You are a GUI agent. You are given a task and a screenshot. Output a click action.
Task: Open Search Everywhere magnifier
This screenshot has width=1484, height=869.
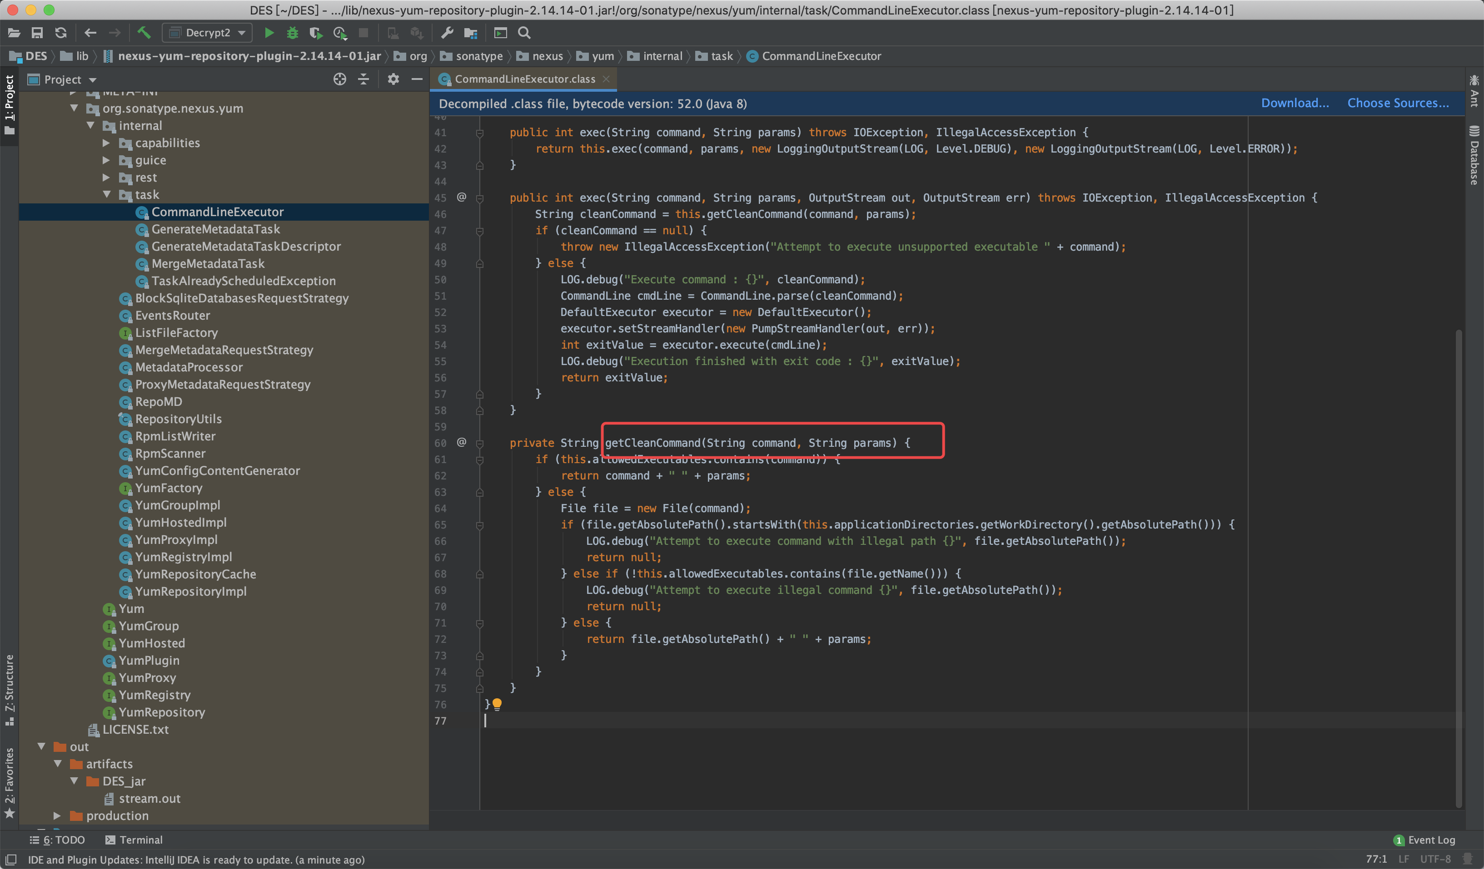[x=524, y=33]
